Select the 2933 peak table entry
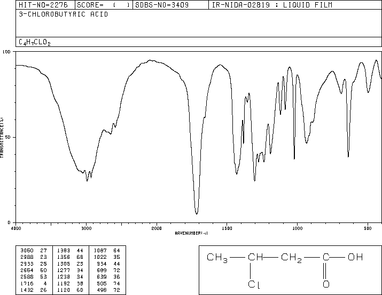The width and height of the screenshot is (382, 295). pos(27,264)
